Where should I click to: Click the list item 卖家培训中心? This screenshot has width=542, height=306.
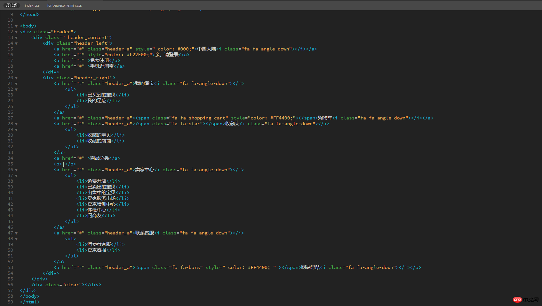(x=101, y=204)
